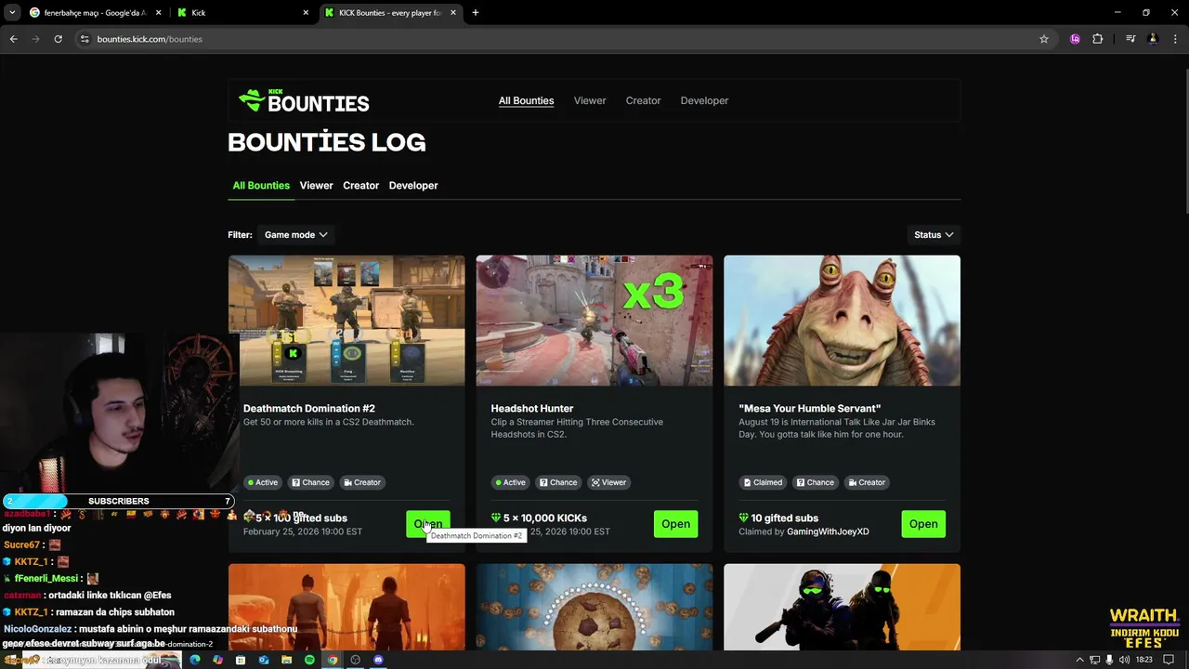This screenshot has width=1189, height=669.
Task: Click Viewer in the top navigation
Action: point(590,100)
